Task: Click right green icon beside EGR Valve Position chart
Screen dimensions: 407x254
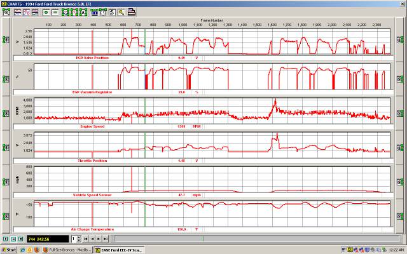Action: [x=400, y=39]
